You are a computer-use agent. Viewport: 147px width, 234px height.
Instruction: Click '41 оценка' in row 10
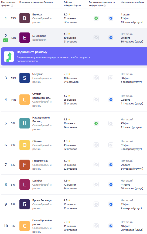coord(70,226)
